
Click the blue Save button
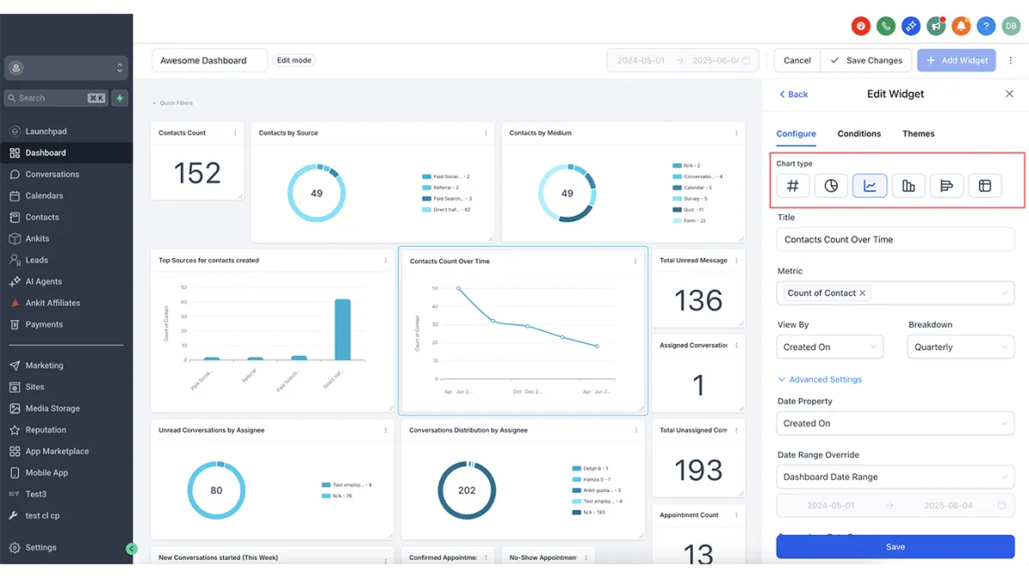(x=895, y=546)
